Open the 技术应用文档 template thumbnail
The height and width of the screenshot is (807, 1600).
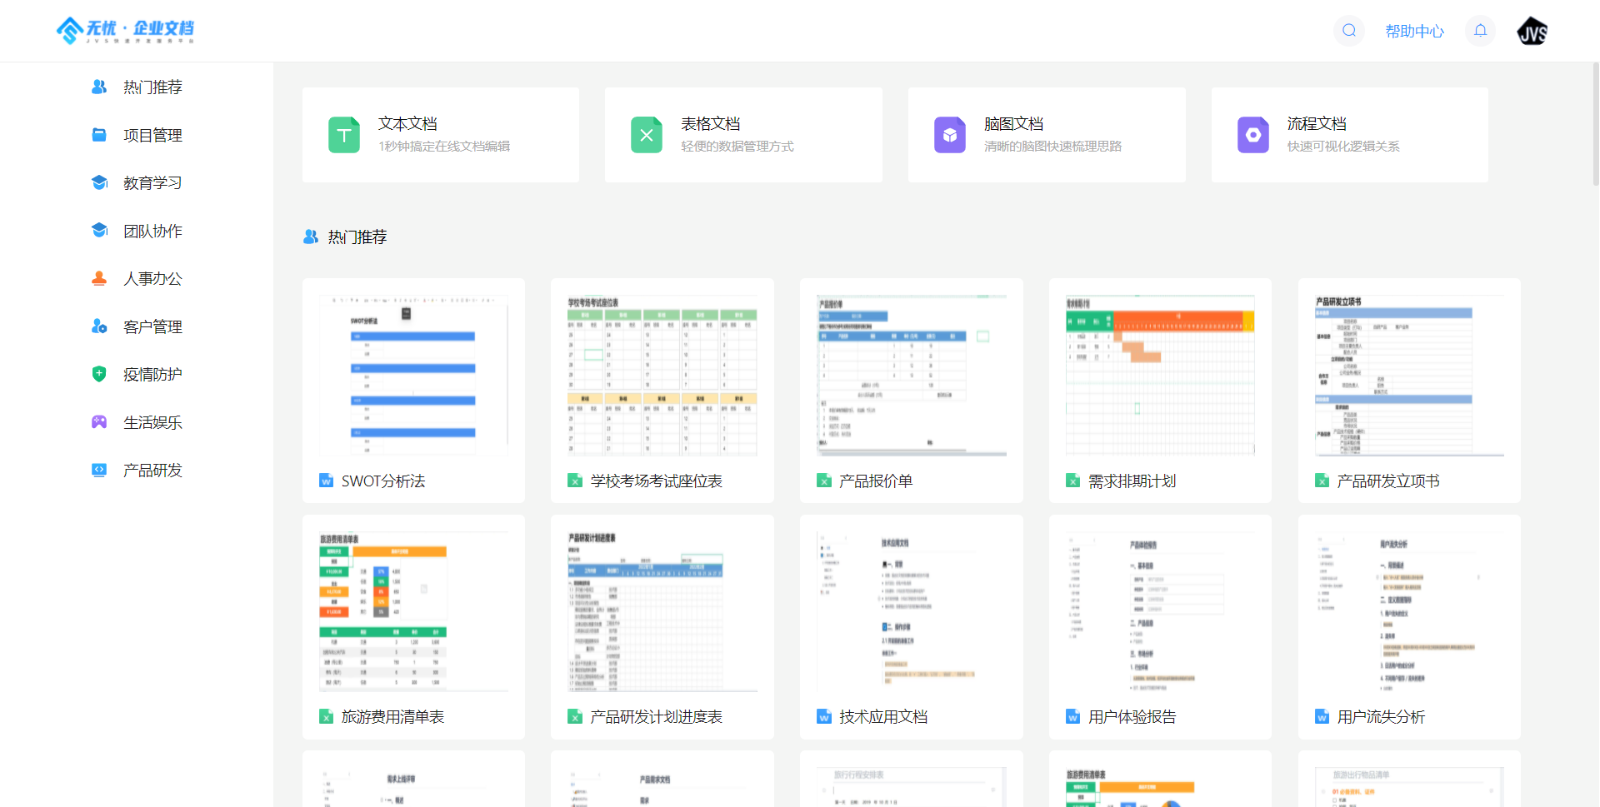click(x=912, y=611)
